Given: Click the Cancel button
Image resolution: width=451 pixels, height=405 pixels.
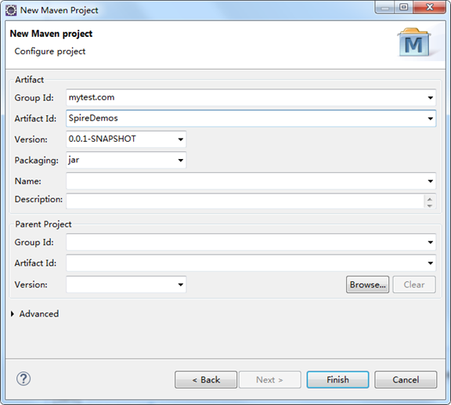Looking at the screenshot, I should (406, 380).
